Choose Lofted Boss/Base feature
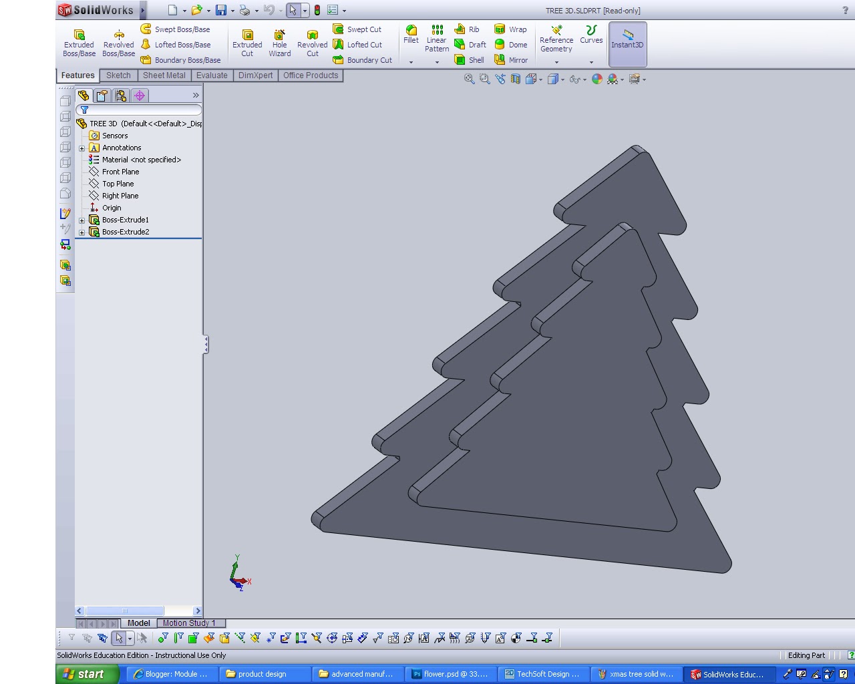 pos(176,45)
